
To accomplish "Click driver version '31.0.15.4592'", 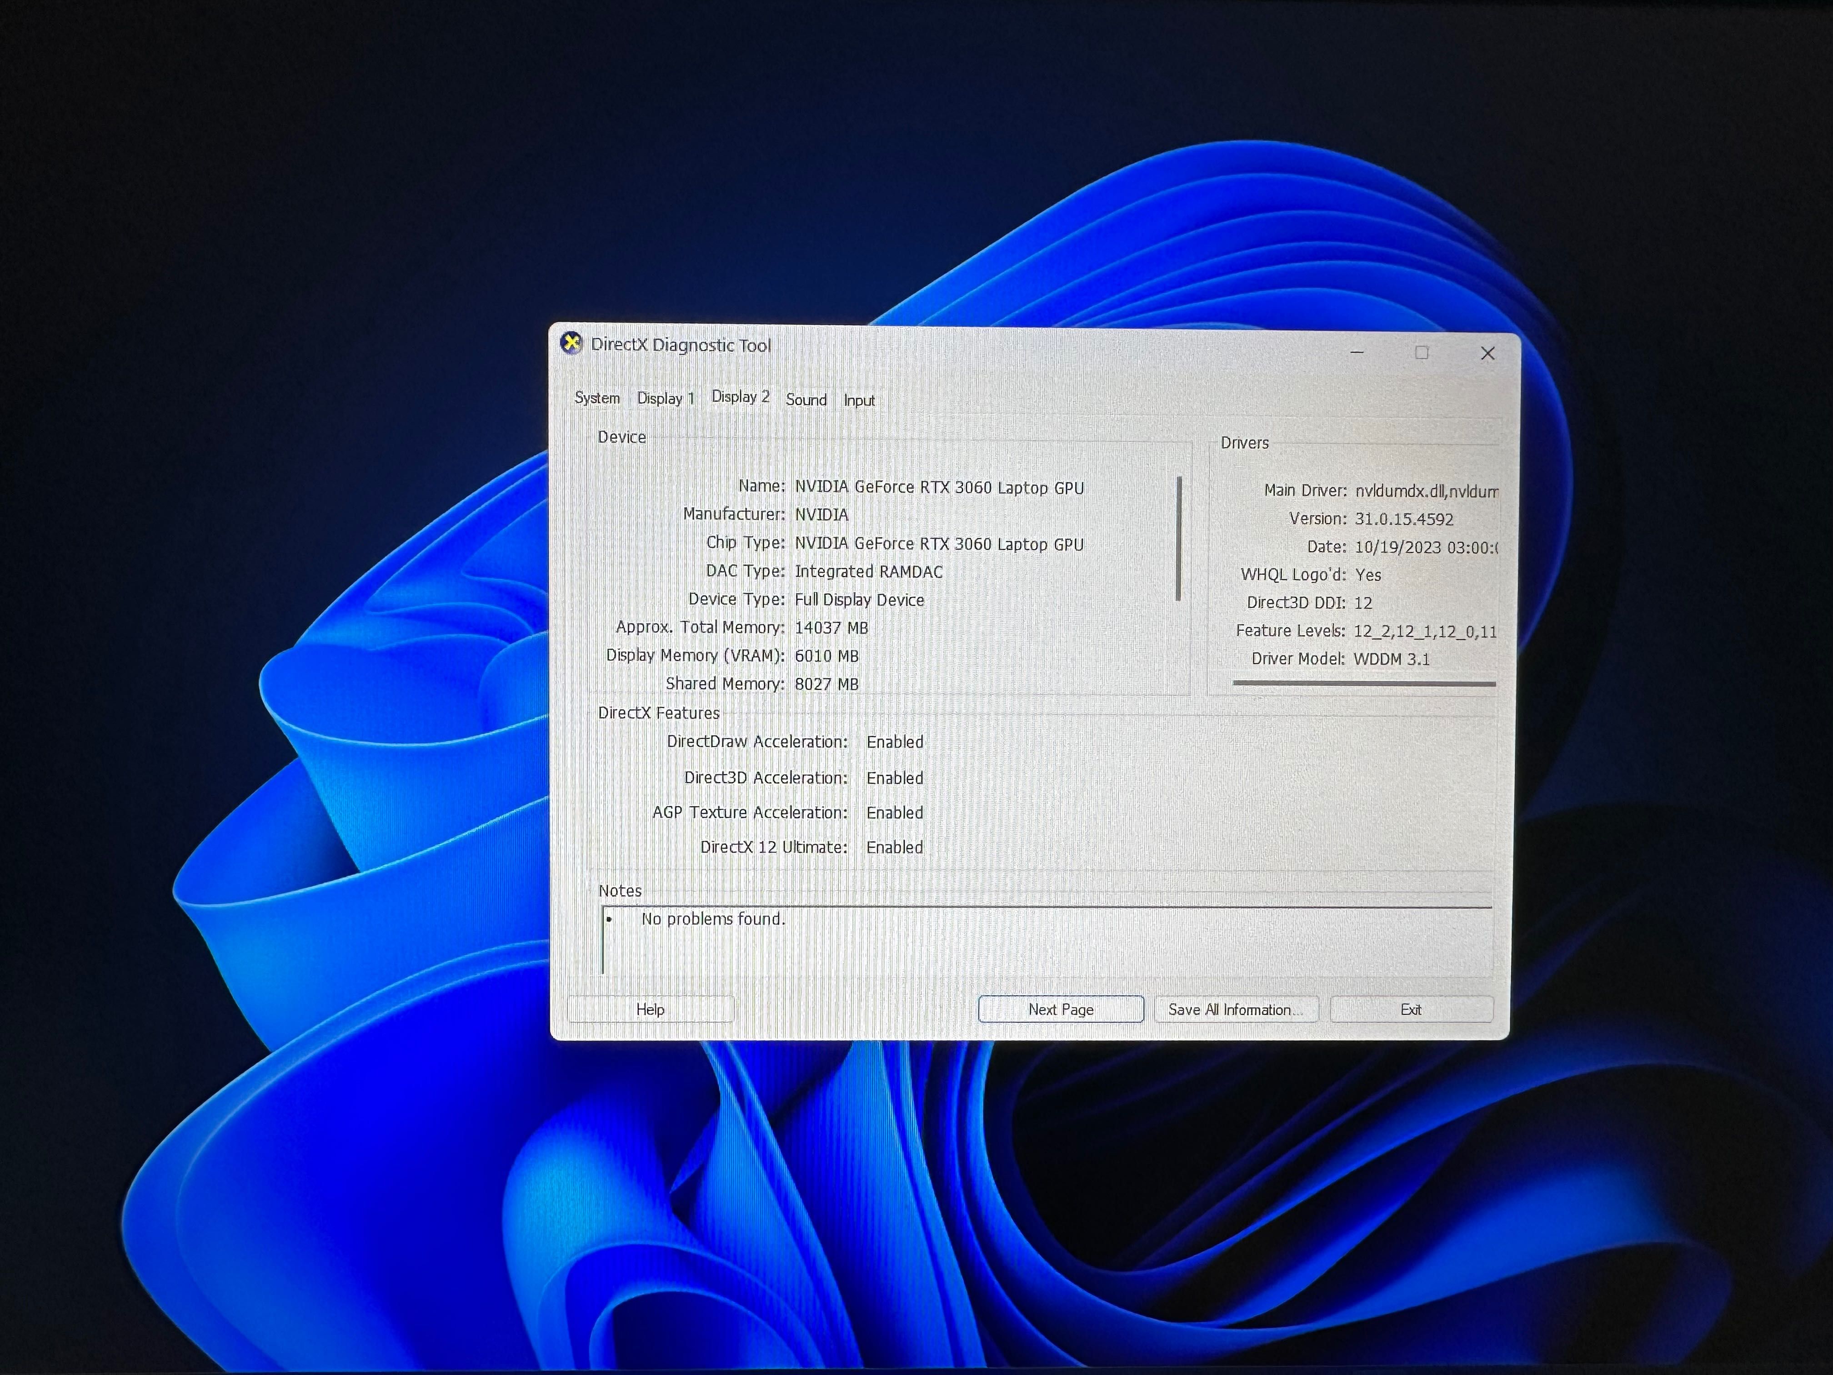I will [1404, 519].
